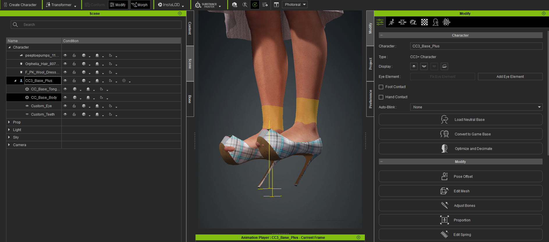Click the Pose Offset button
549x242 pixels.
point(461,176)
